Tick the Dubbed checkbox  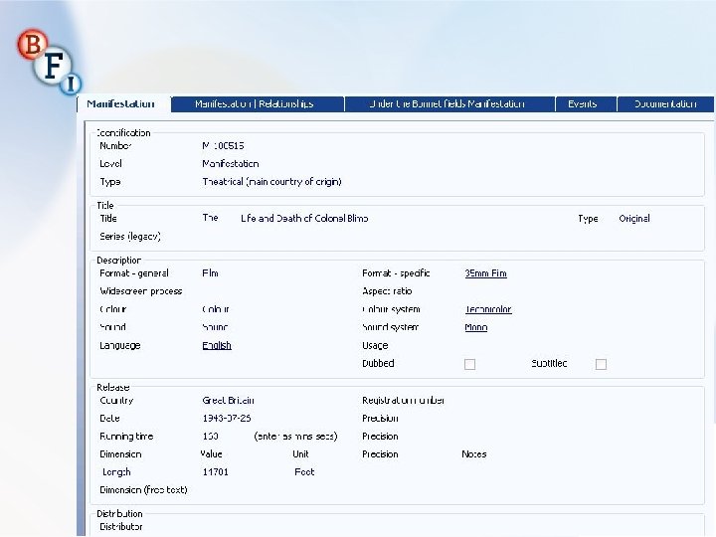pos(469,364)
